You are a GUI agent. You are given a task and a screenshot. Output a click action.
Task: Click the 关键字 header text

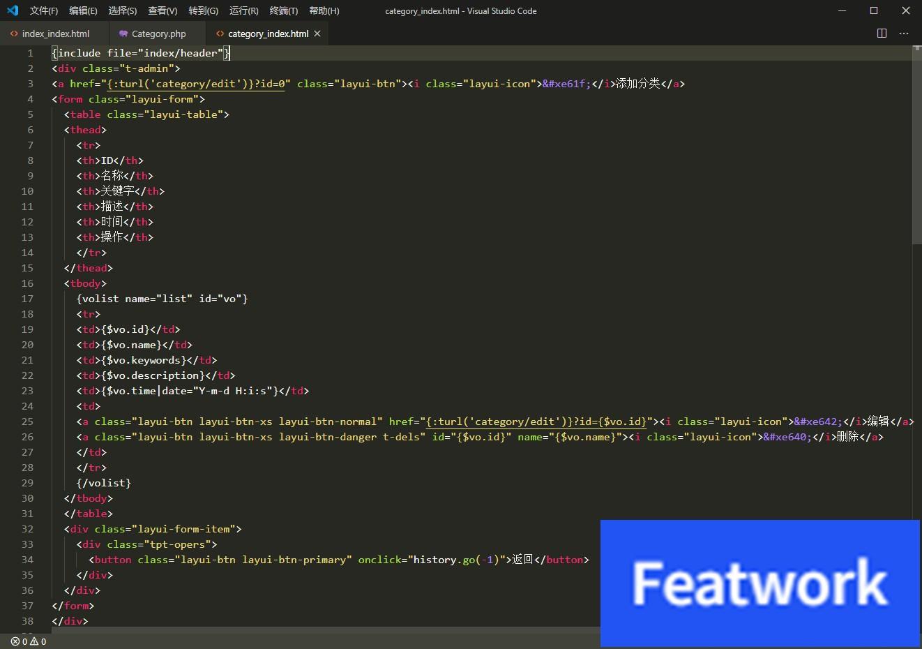click(117, 191)
